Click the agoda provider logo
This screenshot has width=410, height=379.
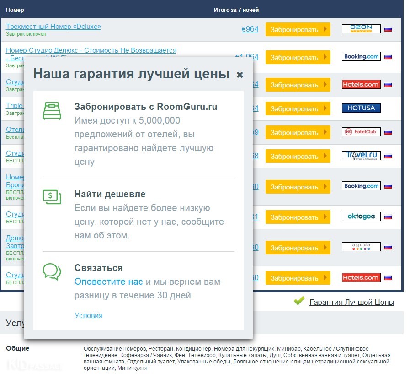tap(361, 247)
